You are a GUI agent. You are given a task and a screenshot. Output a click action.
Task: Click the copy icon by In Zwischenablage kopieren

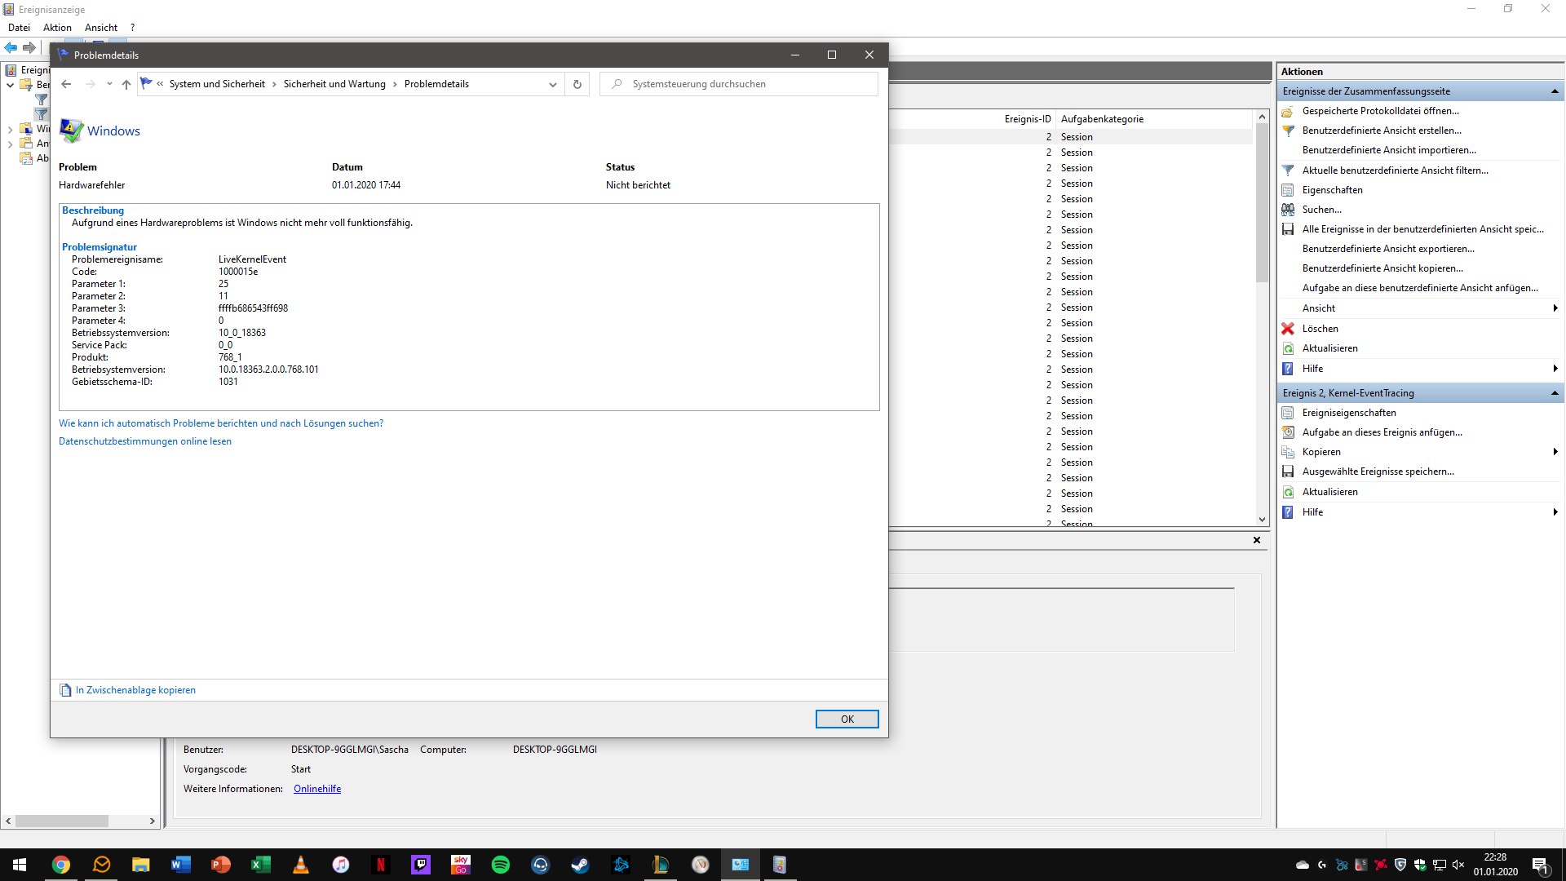tap(65, 690)
